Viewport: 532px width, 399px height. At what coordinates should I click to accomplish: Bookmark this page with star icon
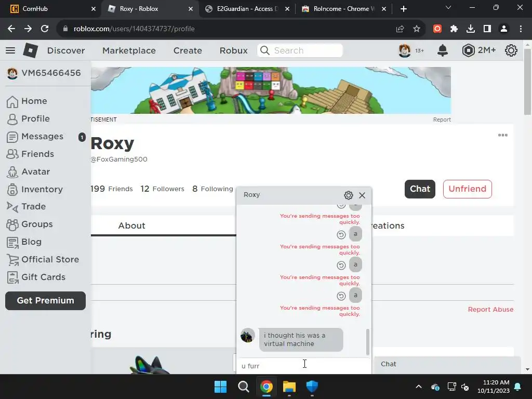pos(417,29)
